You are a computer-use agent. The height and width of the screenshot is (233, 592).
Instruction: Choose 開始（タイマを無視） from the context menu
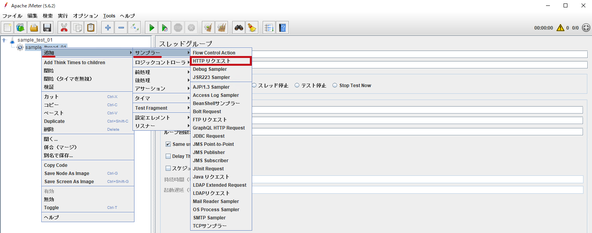click(x=88, y=79)
